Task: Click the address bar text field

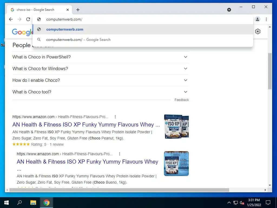Action: tap(143, 19)
